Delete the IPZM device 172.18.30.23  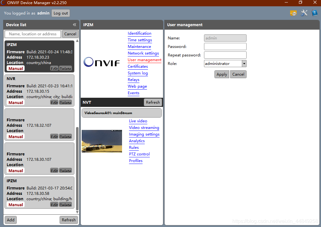(65, 68)
